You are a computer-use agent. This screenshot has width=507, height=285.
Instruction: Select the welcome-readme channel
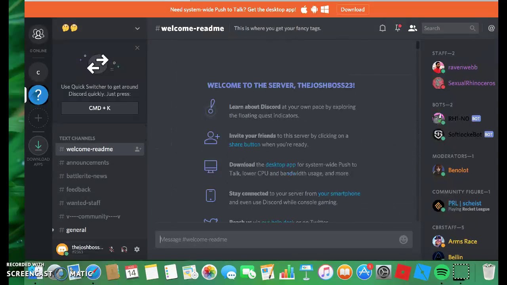coord(99,149)
